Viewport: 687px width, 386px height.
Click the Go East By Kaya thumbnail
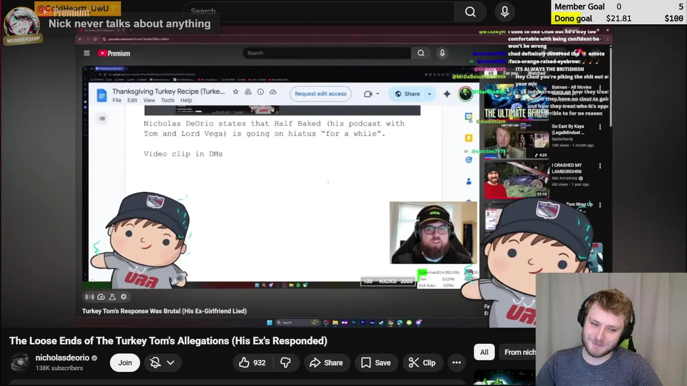click(516, 140)
